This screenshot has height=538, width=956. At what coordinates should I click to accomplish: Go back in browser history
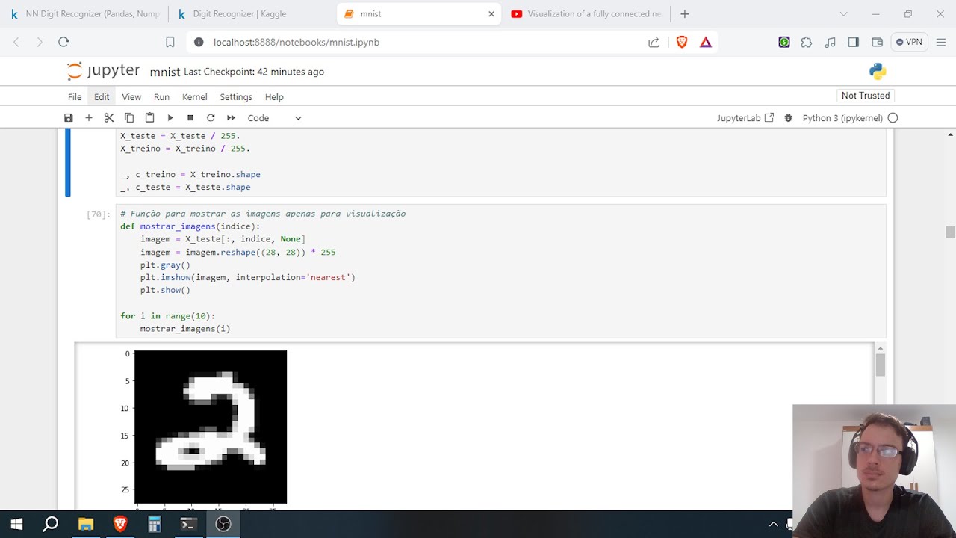point(16,42)
